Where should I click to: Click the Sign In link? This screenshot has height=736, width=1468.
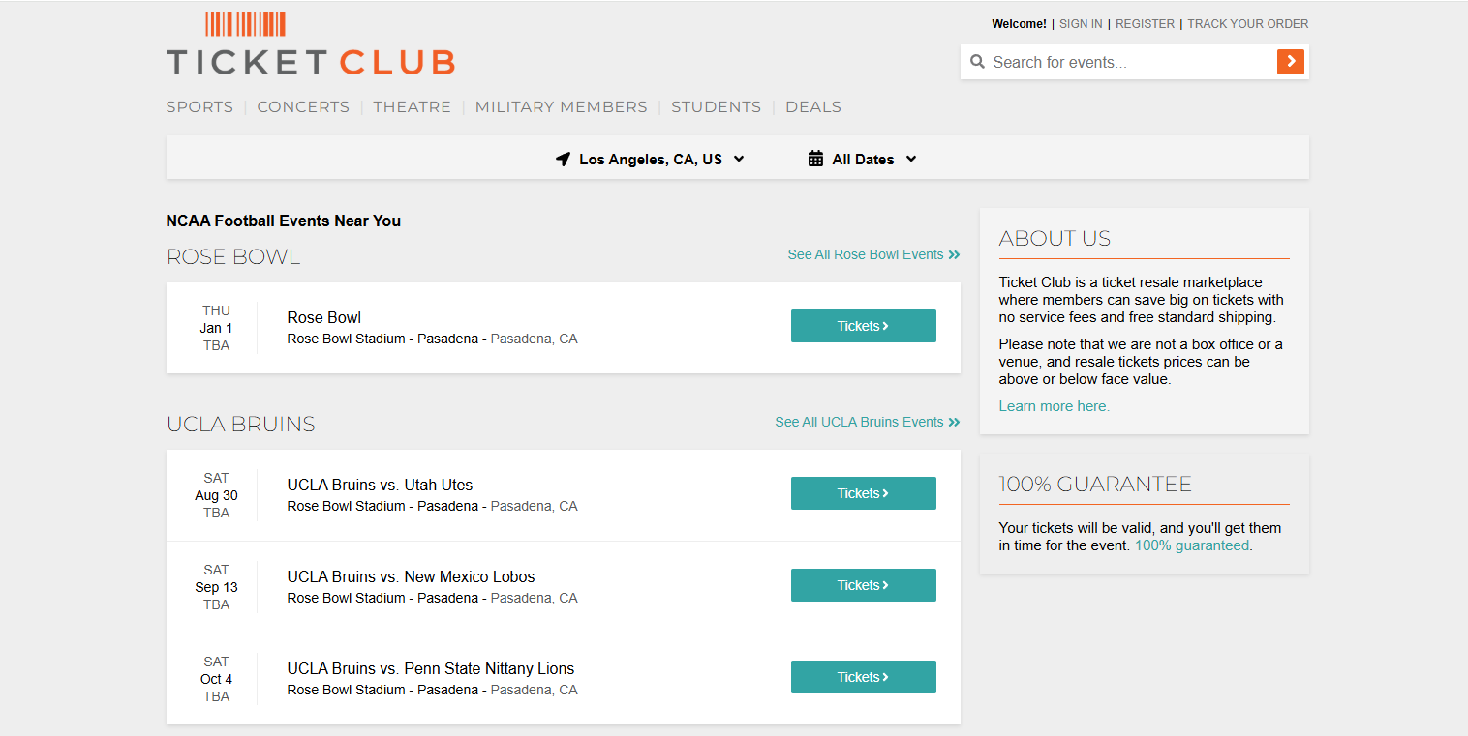(1080, 24)
